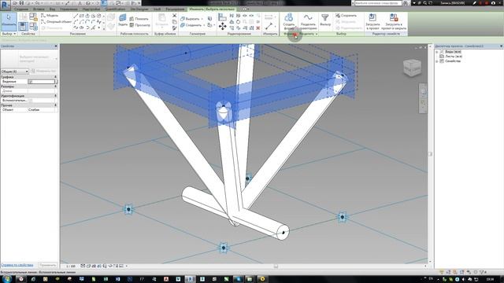504x283 pixels.
Task: Click the ViewCube in the 3D view
Action: click(x=412, y=68)
